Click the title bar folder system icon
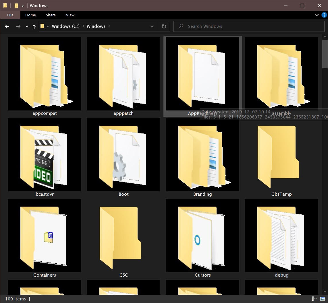The height and width of the screenshot is (303, 328). (x=5, y=5)
